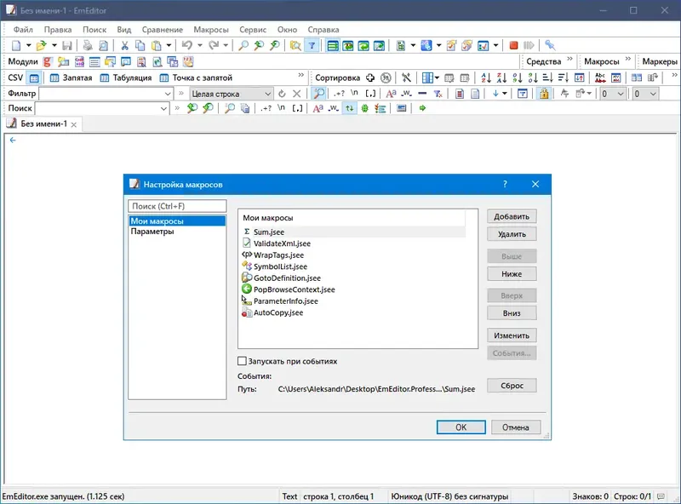The image size is (681, 504).
Task: Click the Save icon on the toolbar
Action: pos(68,44)
